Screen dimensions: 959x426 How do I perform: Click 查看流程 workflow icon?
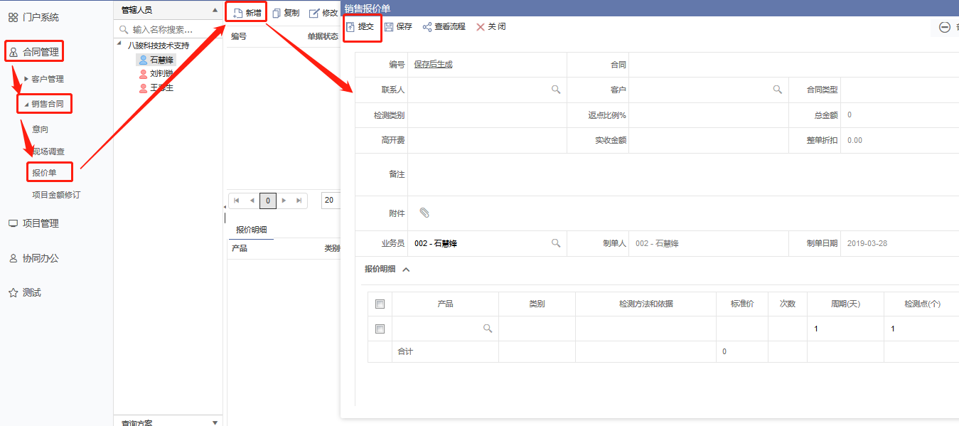pyautogui.click(x=427, y=27)
